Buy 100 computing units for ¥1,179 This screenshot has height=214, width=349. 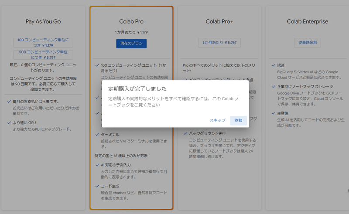pyautogui.click(x=43, y=42)
